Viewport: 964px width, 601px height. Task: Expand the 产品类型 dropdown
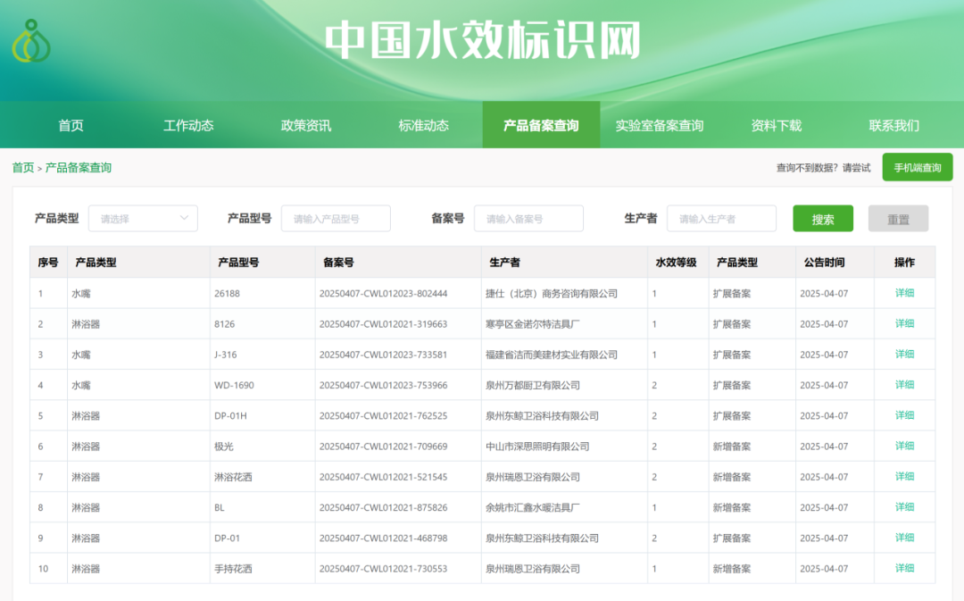point(143,219)
